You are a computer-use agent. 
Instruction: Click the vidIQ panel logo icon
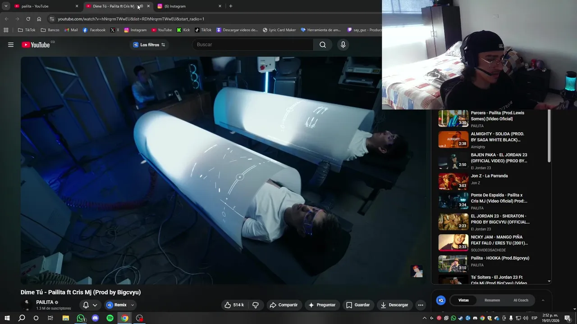pyautogui.click(x=441, y=300)
